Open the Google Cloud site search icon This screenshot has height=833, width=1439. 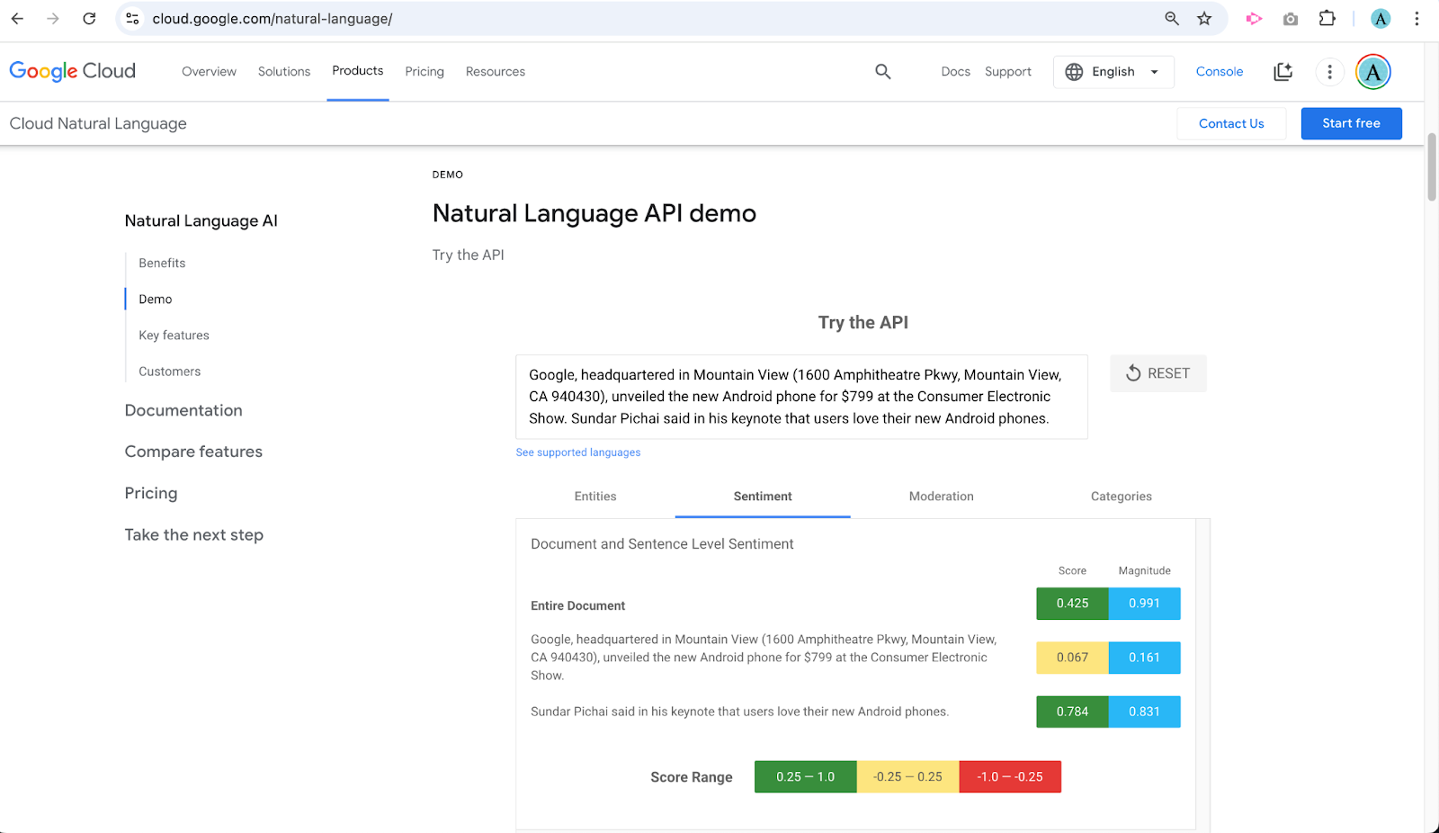click(883, 71)
